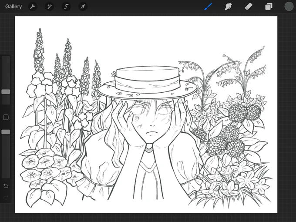
Task: Click the brush size slider handle
Action: (x=6, y=92)
